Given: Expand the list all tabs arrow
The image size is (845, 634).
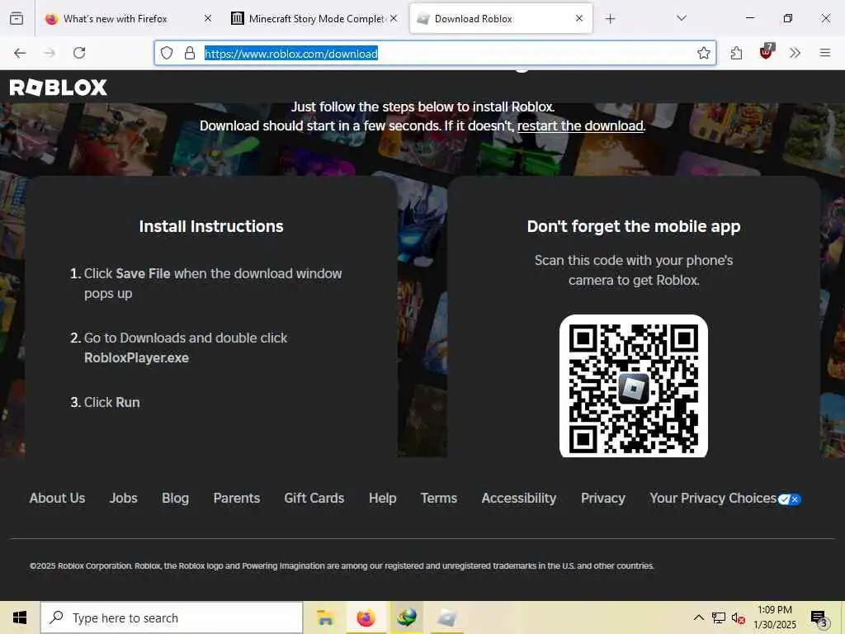Looking at the screenshot, I should pyautogui.click(x=682, y=18).
